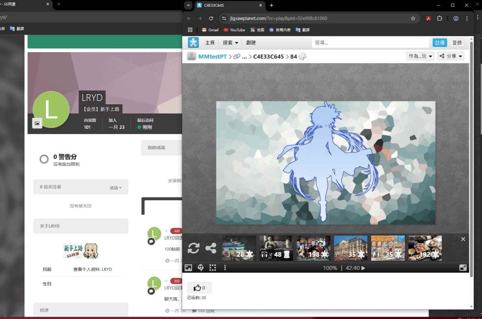Open the 探索 dropdown menu

point(230,43)
